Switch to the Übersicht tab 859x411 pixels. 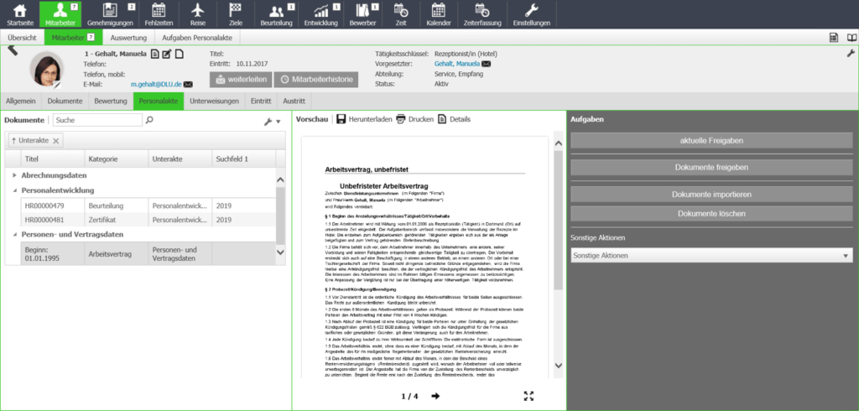[x=22, y=38]
